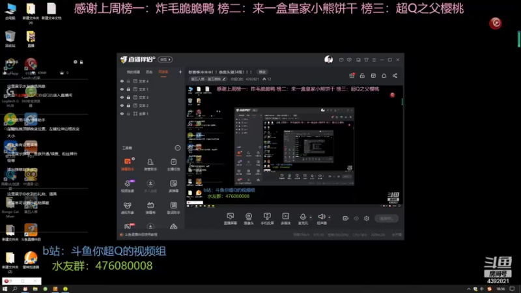Click the recording camera icon
This screenshot has height=293, width=521.
(346, 218)
